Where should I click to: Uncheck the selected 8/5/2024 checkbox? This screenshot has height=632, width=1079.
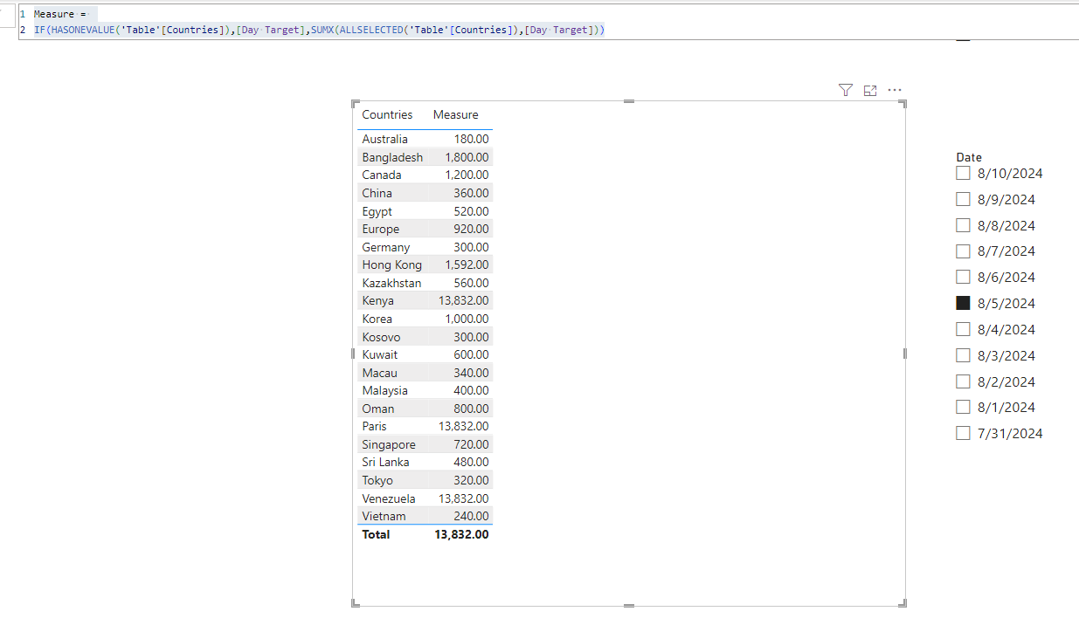click(963, 303)
